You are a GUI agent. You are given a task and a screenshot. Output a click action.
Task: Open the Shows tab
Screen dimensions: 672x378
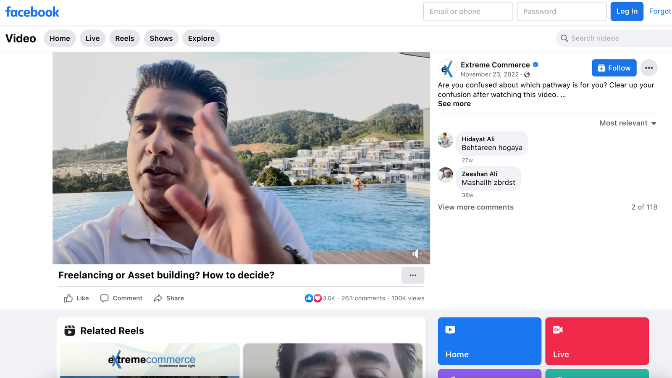pyautogui.click(x=161, y=38)
